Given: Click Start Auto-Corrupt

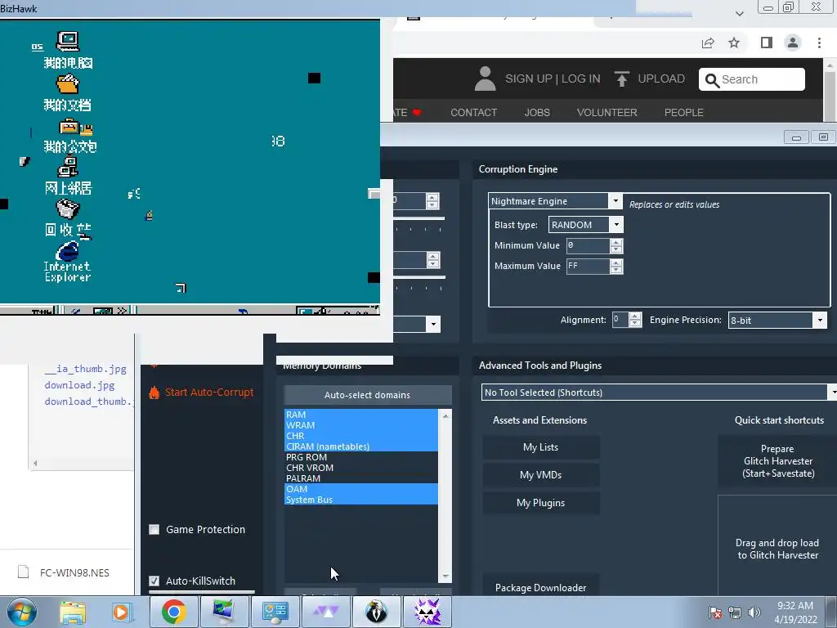Looking at the screenshot, I should tap(209, 392).
